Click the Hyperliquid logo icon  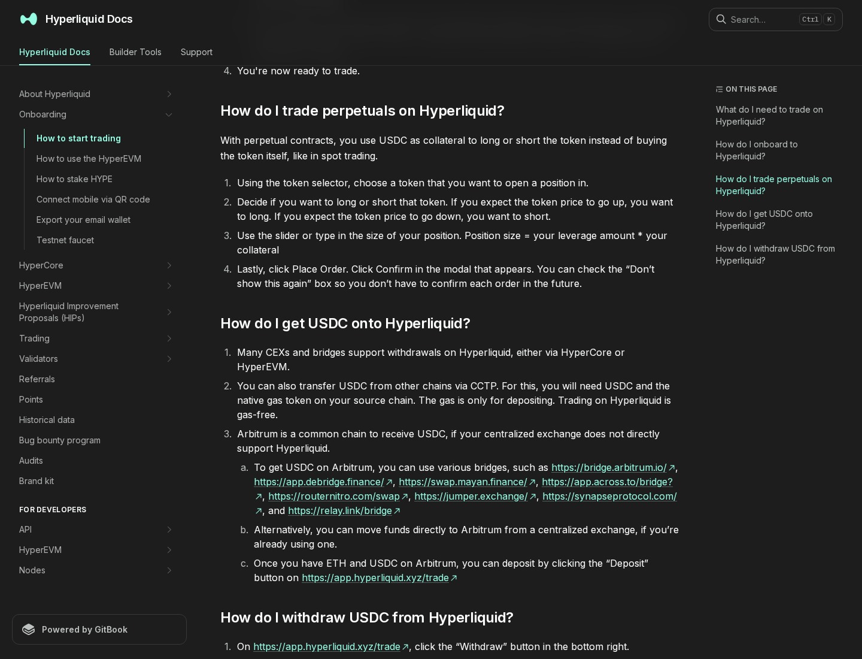(x=29, y=19)
